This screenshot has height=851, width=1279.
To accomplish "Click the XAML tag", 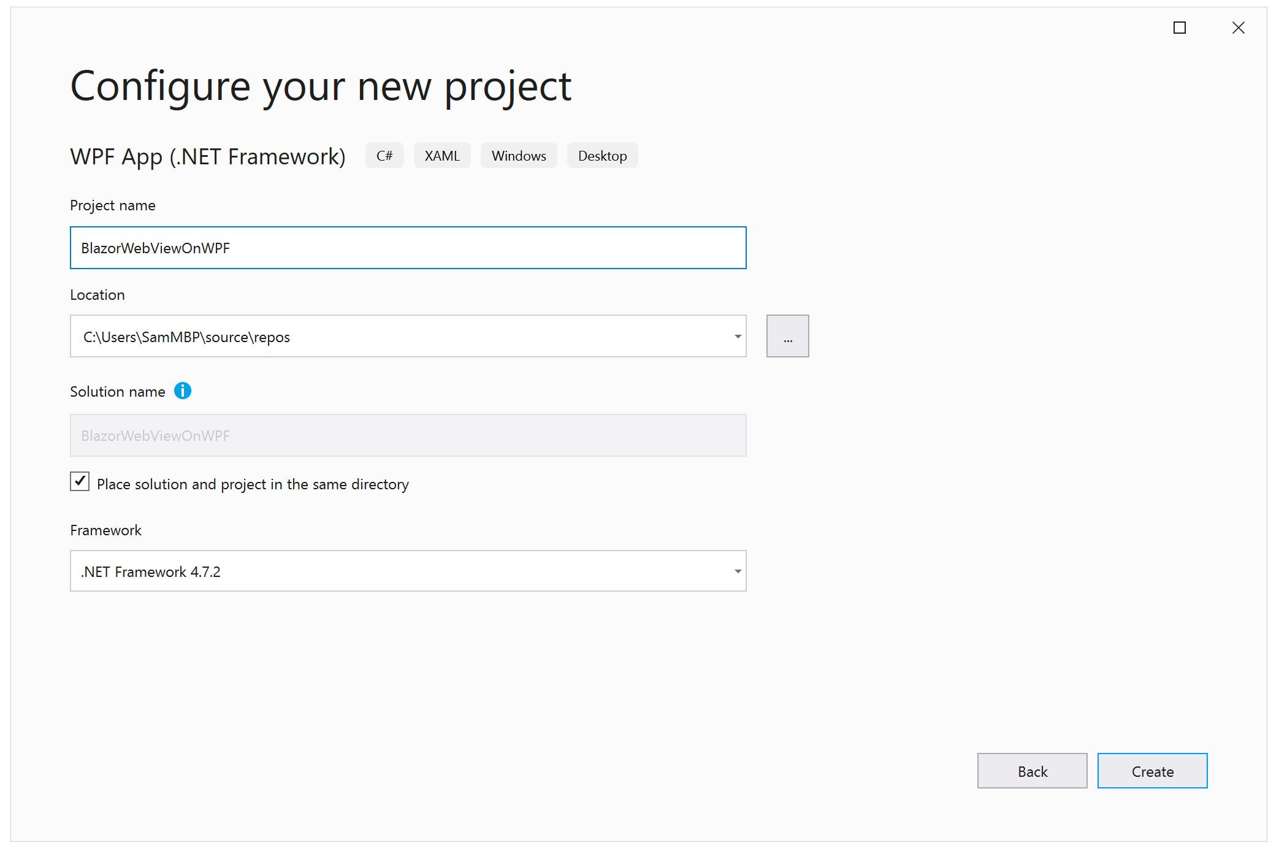I will [442, 156].
